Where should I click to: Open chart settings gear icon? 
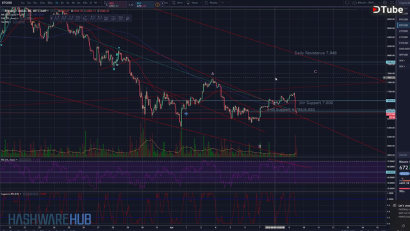tap(385, 3)
